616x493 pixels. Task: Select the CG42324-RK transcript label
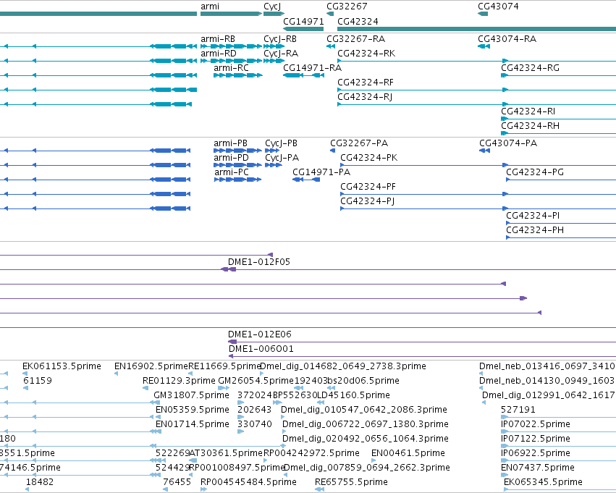coord(366,54)
